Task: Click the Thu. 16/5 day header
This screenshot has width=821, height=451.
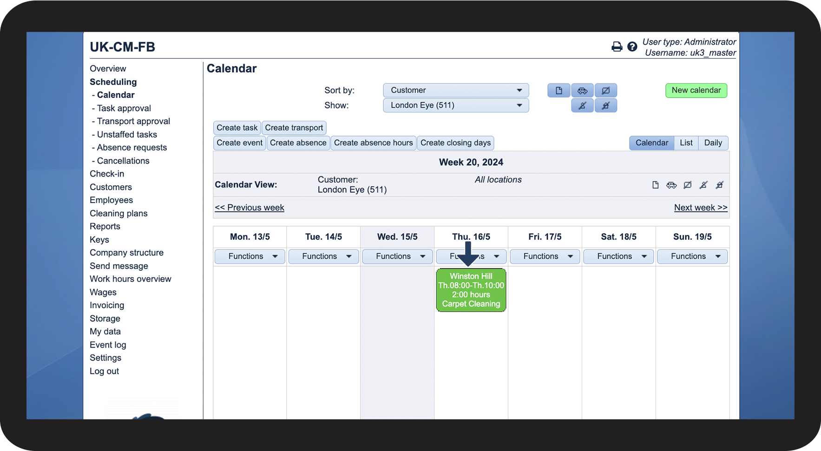Action: pos(471,237)
